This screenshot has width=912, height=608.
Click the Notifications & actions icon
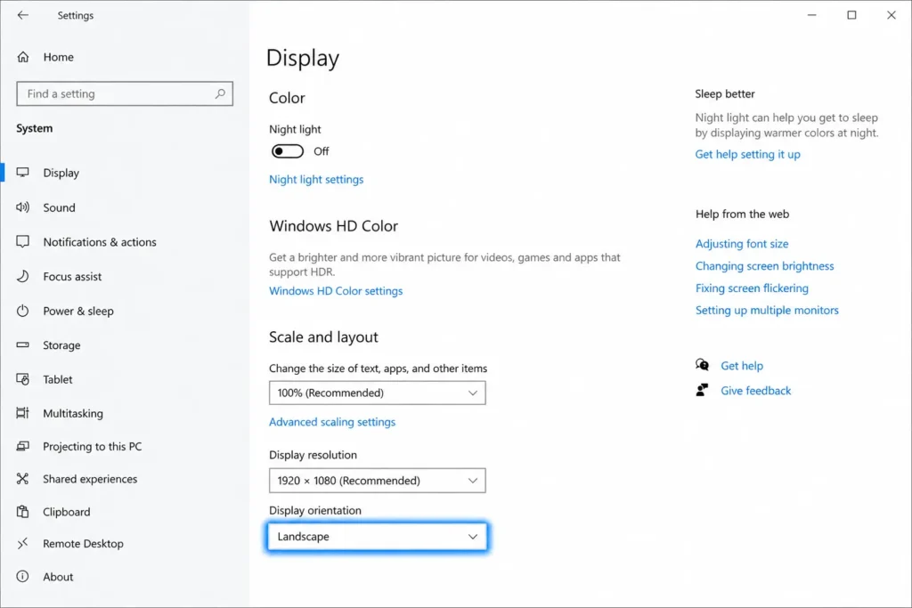pos(22,242)
